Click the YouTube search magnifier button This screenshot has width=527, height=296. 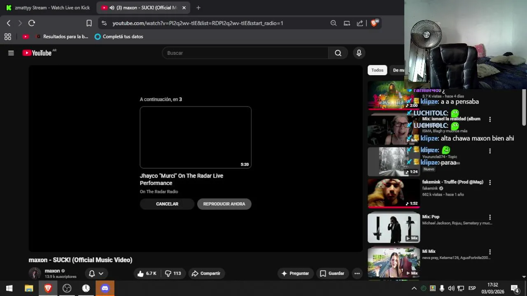click(338, 53)
